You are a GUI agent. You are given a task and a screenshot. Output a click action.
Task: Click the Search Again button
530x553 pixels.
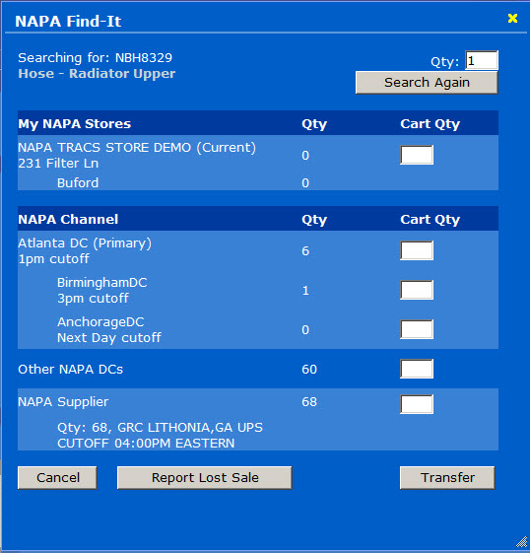[x=427, y=83]
